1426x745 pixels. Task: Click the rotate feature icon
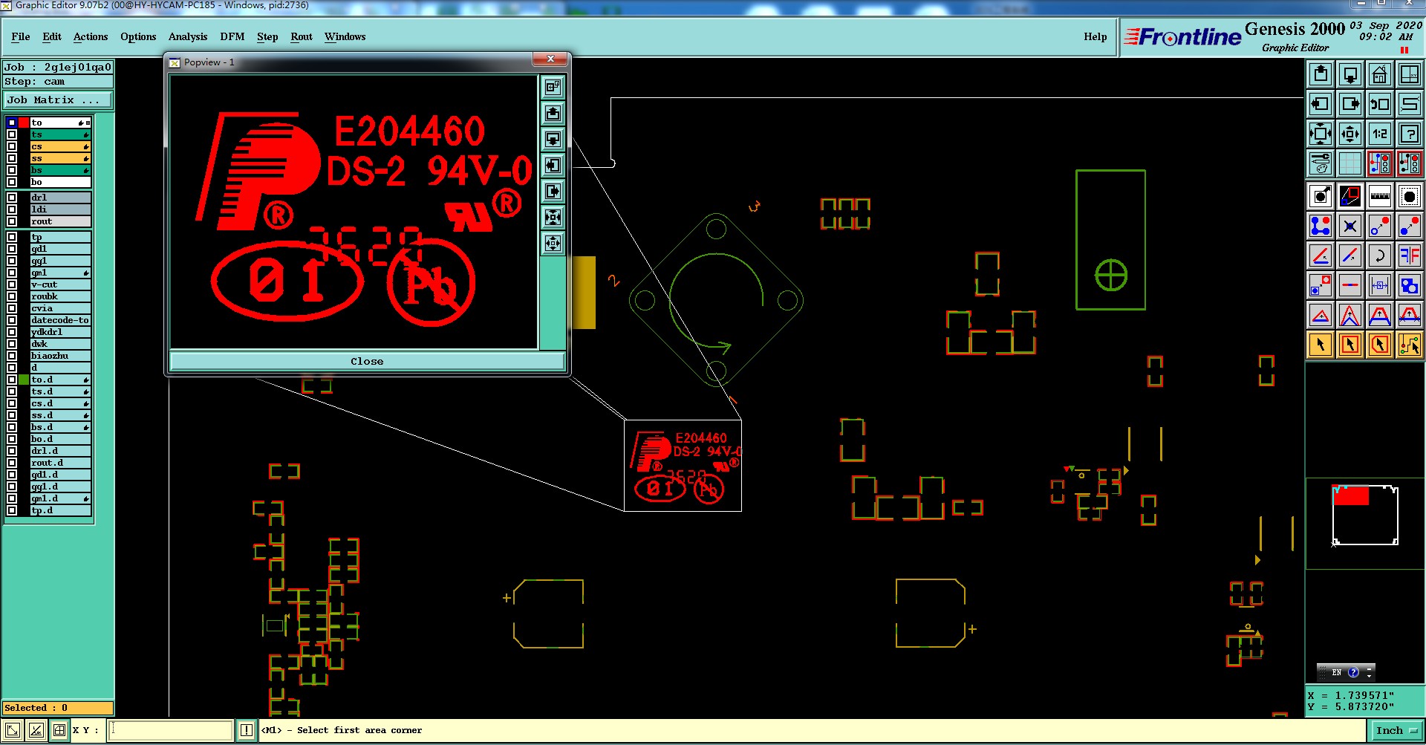(x=1380, y=256)
